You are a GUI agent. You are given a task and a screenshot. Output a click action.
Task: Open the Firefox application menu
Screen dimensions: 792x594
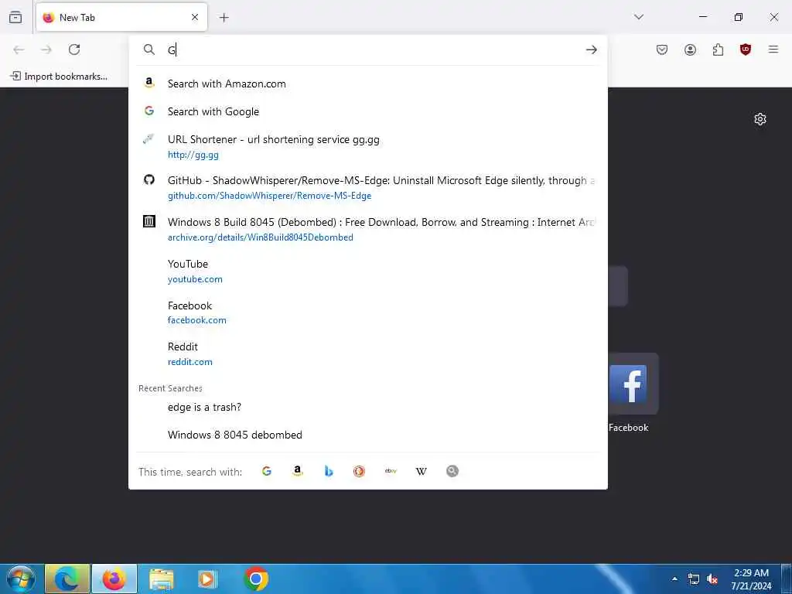point(773,49)
